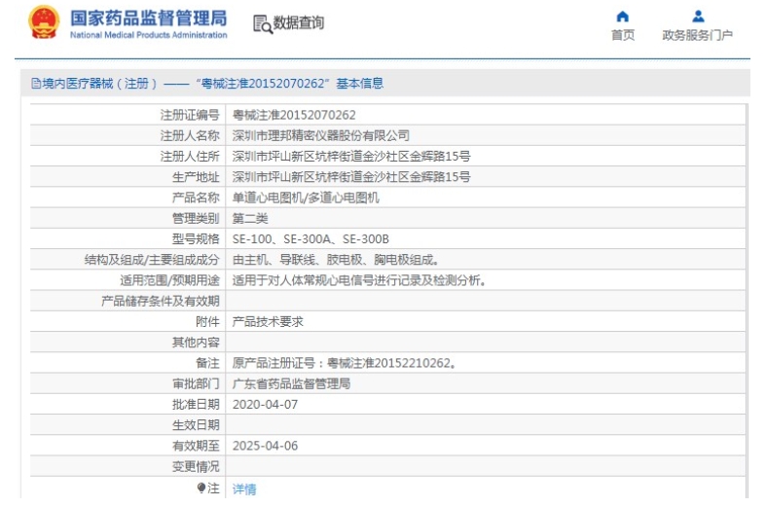
Task: Click the model spec SE-100、SE-300A、SE-300B
Action: [310, 239]
